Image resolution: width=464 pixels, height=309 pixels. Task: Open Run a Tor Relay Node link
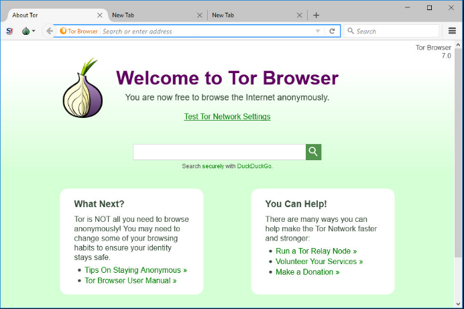(316, 251)
